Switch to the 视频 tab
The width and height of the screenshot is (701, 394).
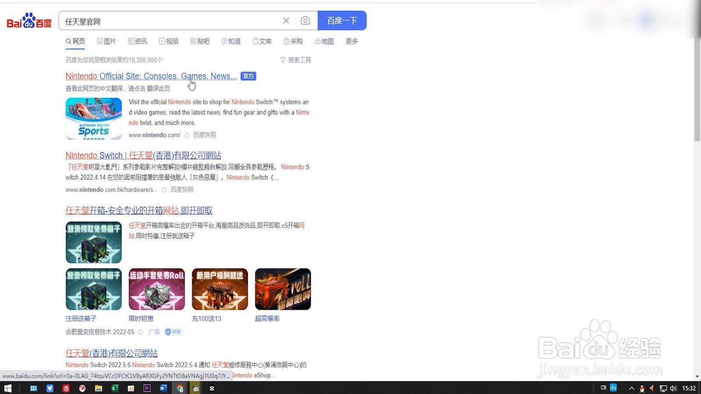point(169,41)
